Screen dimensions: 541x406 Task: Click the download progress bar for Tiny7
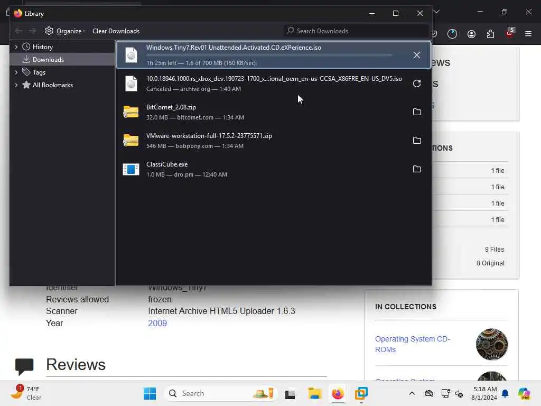(269, 55)
